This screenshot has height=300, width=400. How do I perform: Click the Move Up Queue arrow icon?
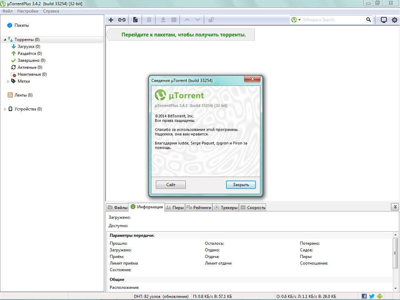coord(187,20)
